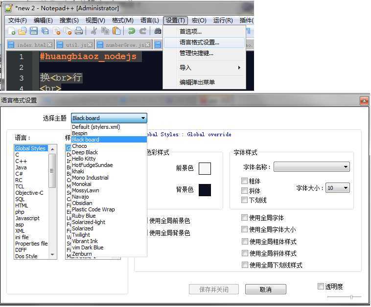Click the Redo arrow toolbar icon

click(x=143, y=31)
